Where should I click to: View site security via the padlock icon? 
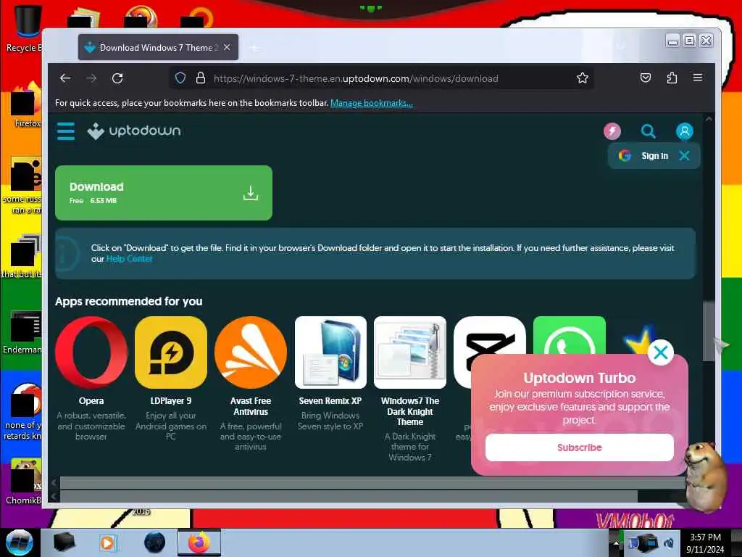coord(201,78)
